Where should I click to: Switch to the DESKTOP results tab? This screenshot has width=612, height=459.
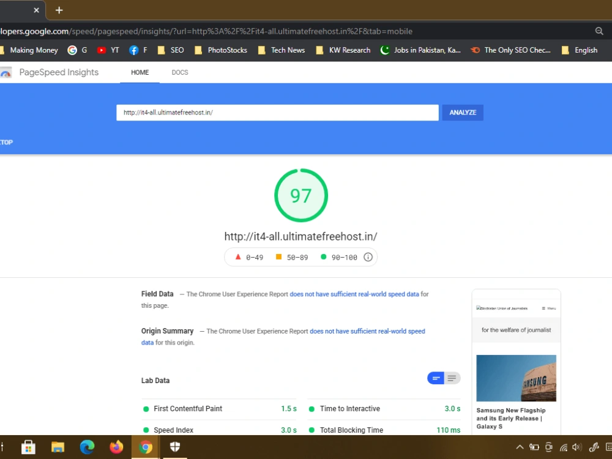[6, 142]
